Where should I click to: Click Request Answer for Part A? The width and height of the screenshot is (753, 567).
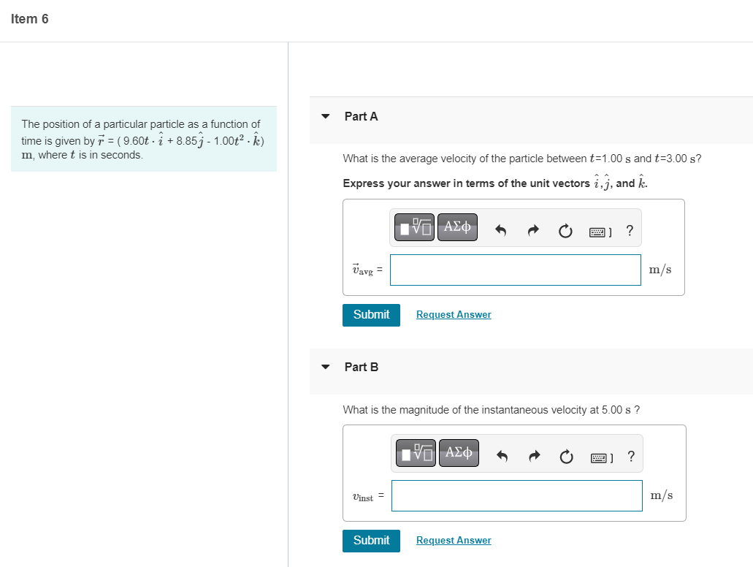pyautogui.click(x=453, y=314)
